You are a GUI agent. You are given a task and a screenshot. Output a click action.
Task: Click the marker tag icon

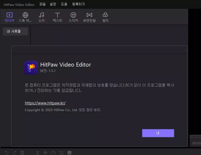pyautogui.click(x=69, y=153)
